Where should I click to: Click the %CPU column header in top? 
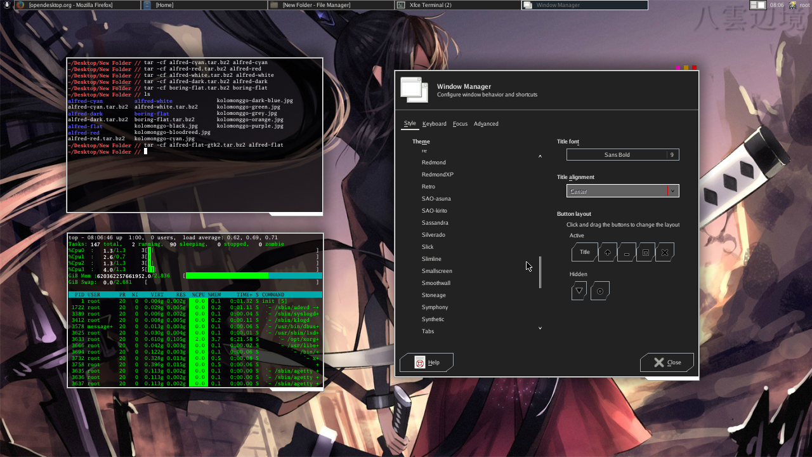coord(198,295)
